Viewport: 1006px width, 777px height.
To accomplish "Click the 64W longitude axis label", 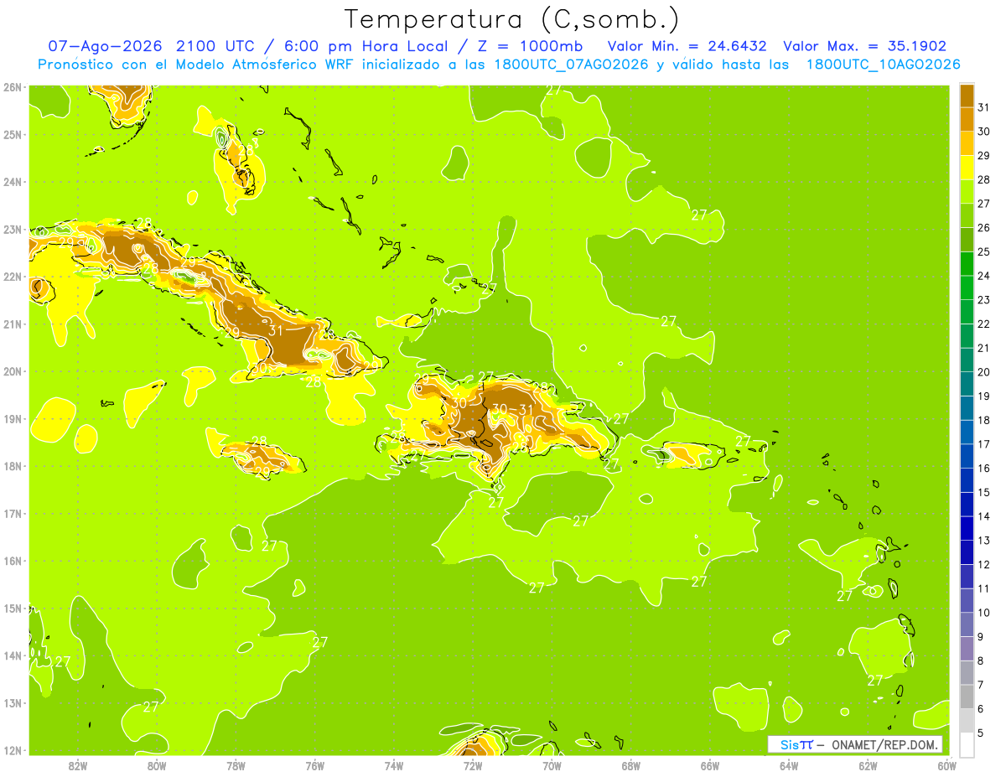I will (x=789, y=764).
